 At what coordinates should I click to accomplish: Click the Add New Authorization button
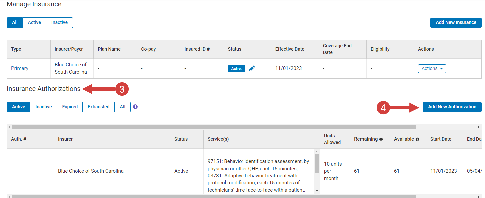click(x=452, y=107)
